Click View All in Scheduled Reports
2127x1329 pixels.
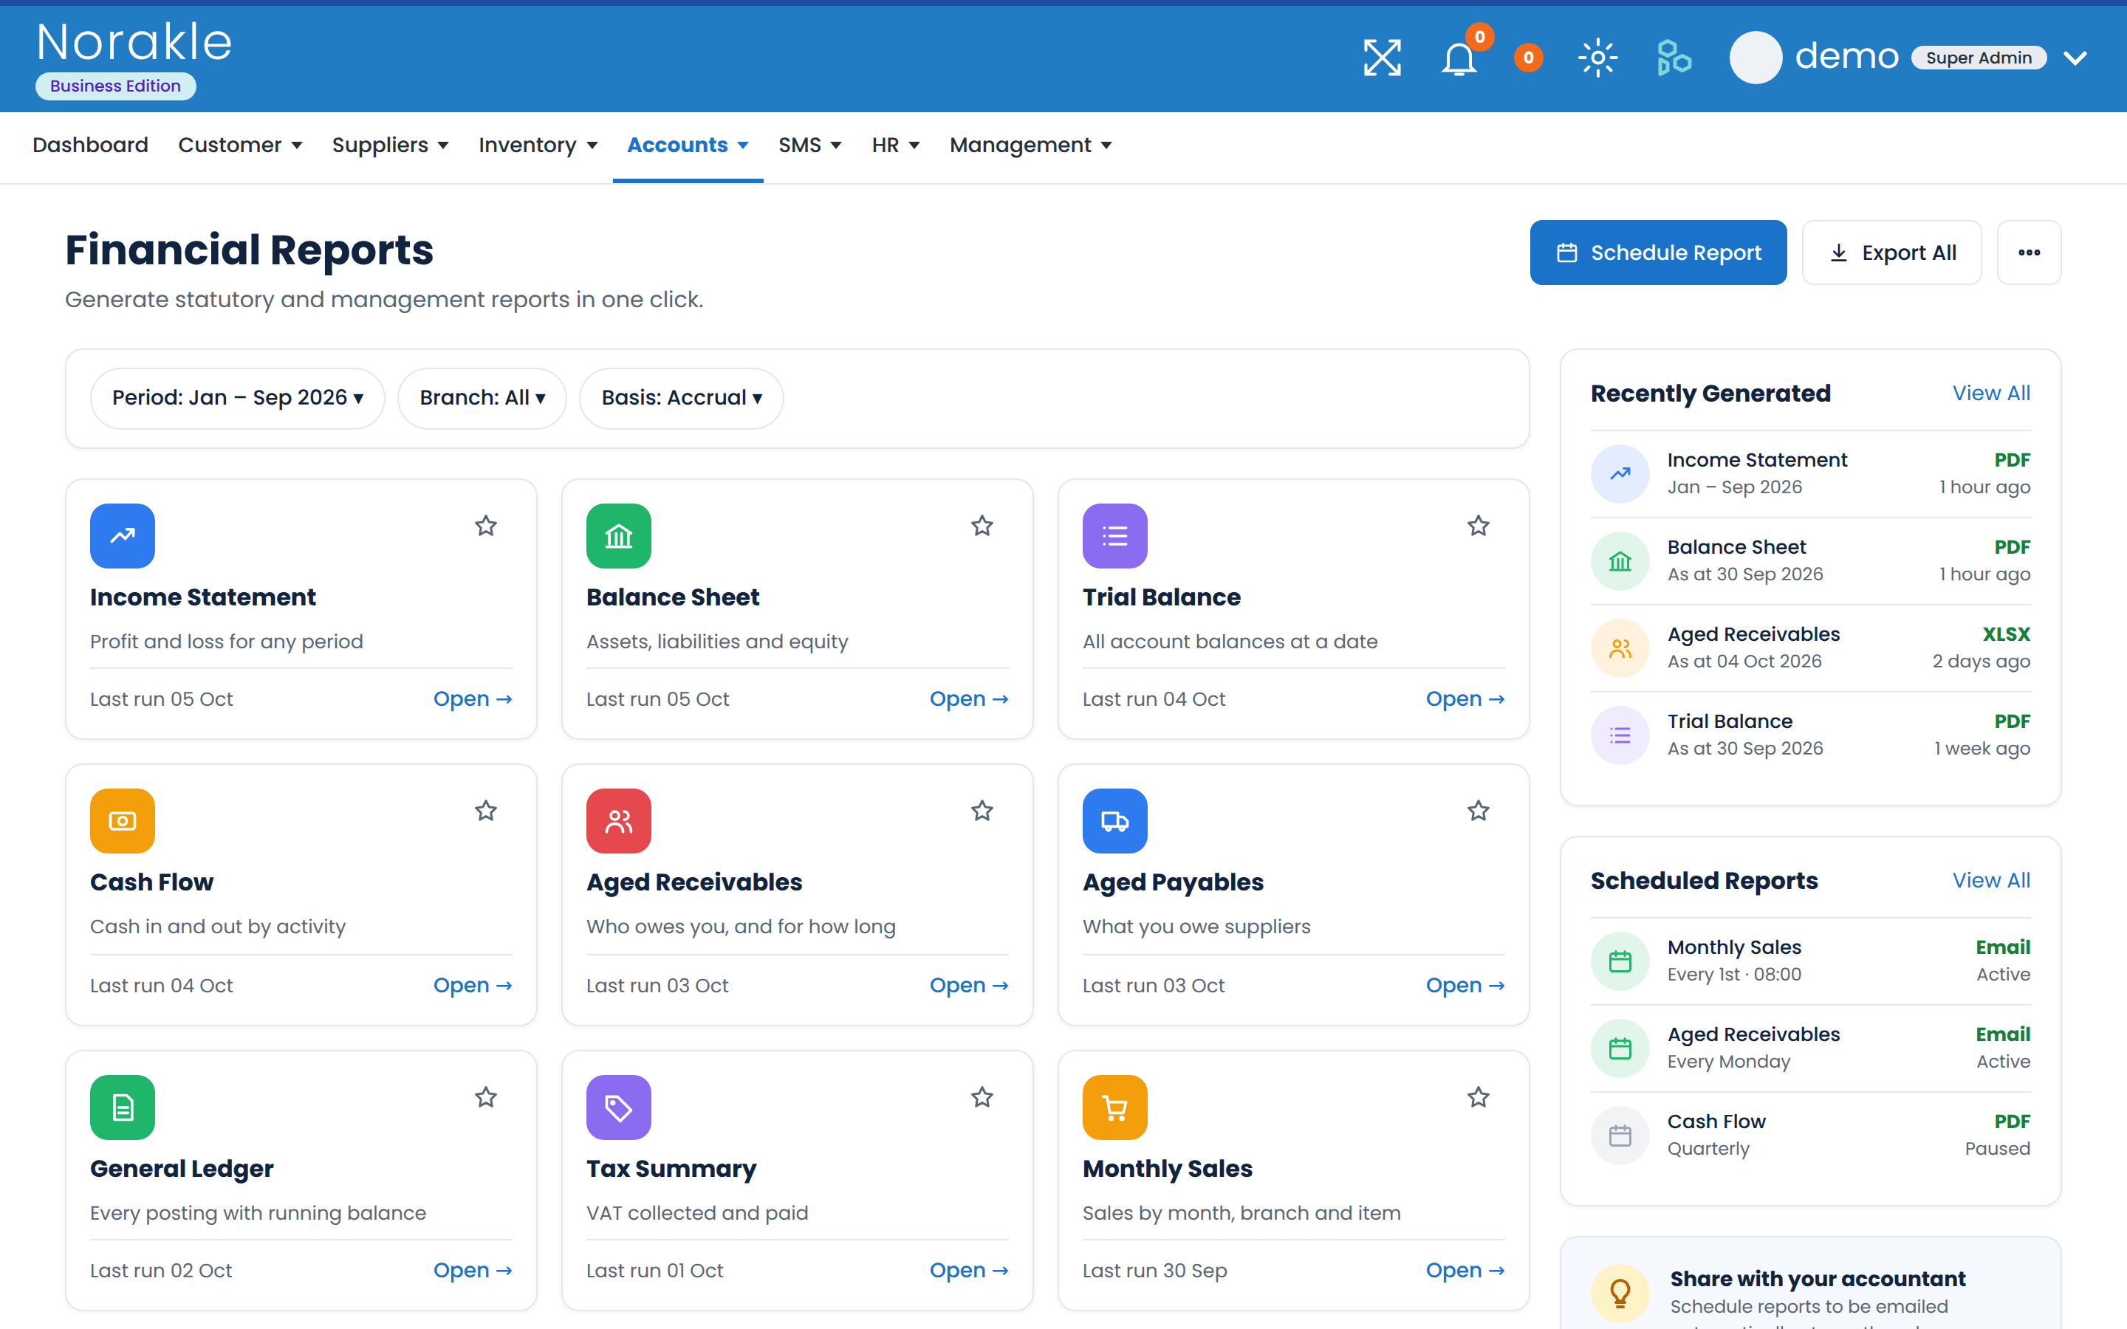(1991, 880)
